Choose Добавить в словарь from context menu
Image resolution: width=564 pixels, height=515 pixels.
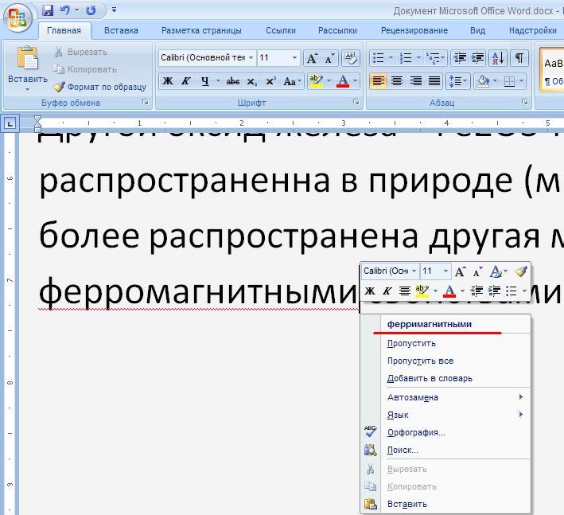pos(430,378)
